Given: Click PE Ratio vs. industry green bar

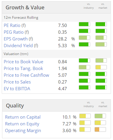Looking at the screenshot, I should 84,24.
